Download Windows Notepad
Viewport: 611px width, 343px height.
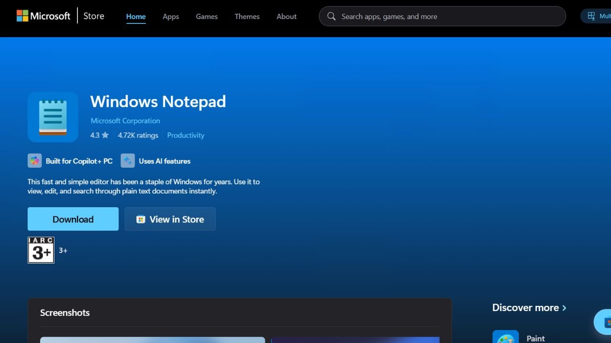tap(73, 219)
